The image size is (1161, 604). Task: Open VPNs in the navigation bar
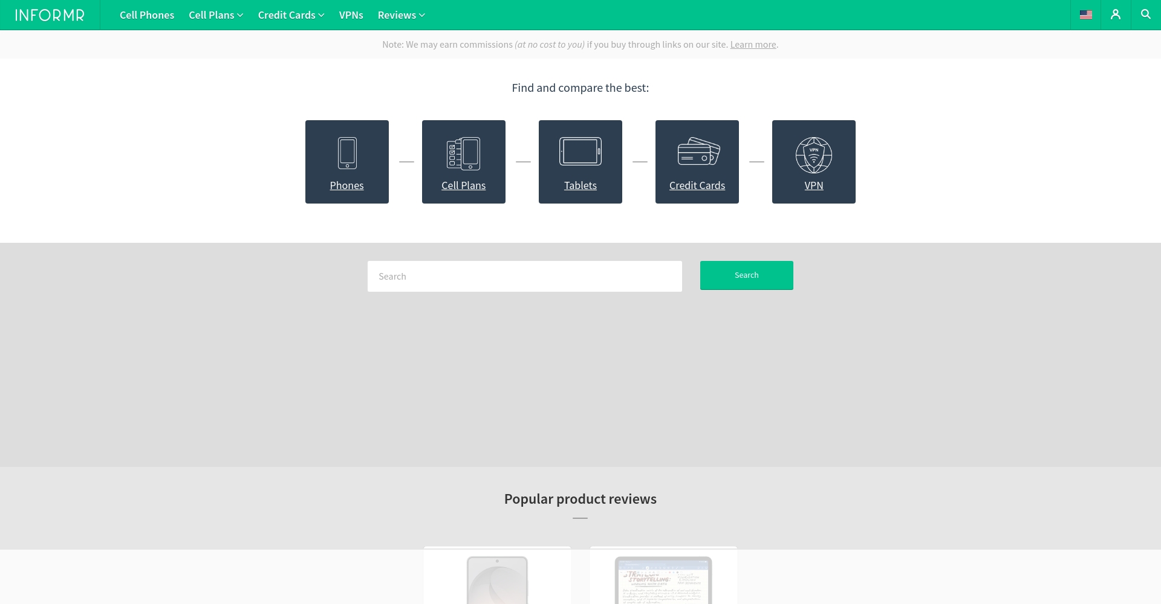tap(351, 15)
